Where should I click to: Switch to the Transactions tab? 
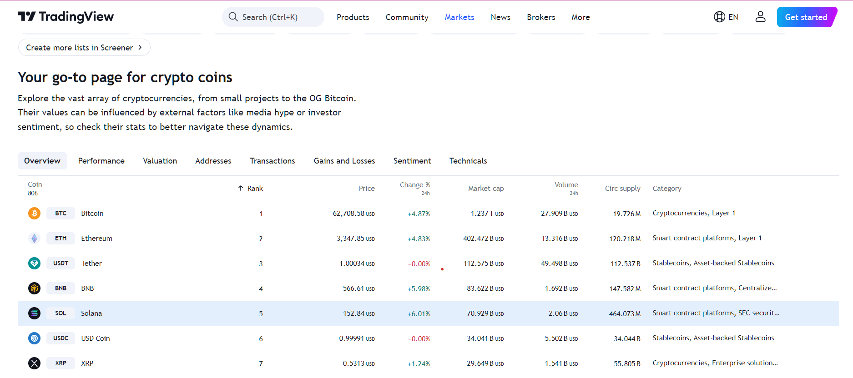click(x=273, y=161)
